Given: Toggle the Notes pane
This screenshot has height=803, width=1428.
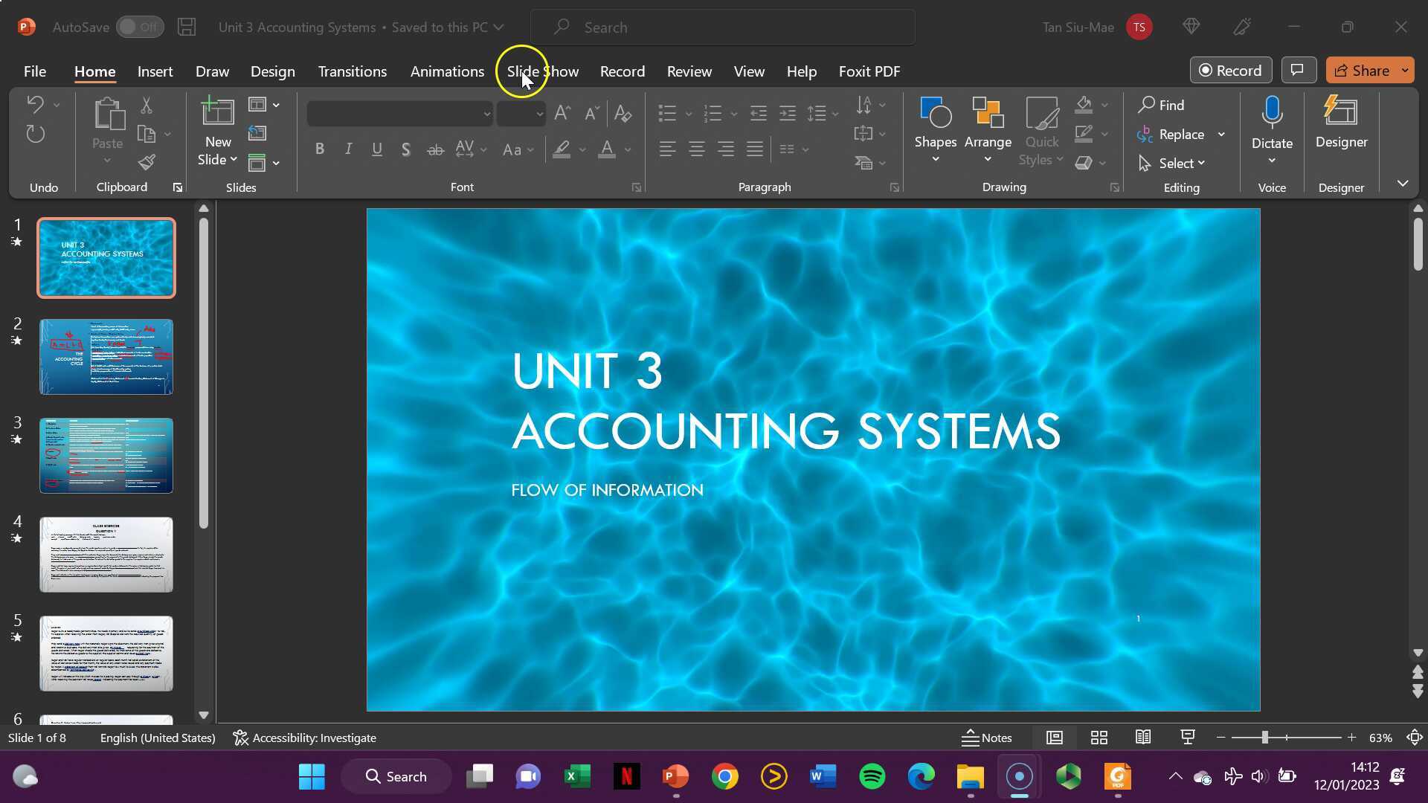Looking at the screenshot, I should tap(987, 738).
